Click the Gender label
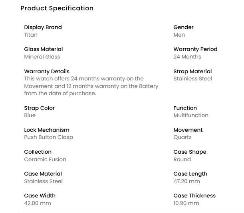 coord(183,27)
